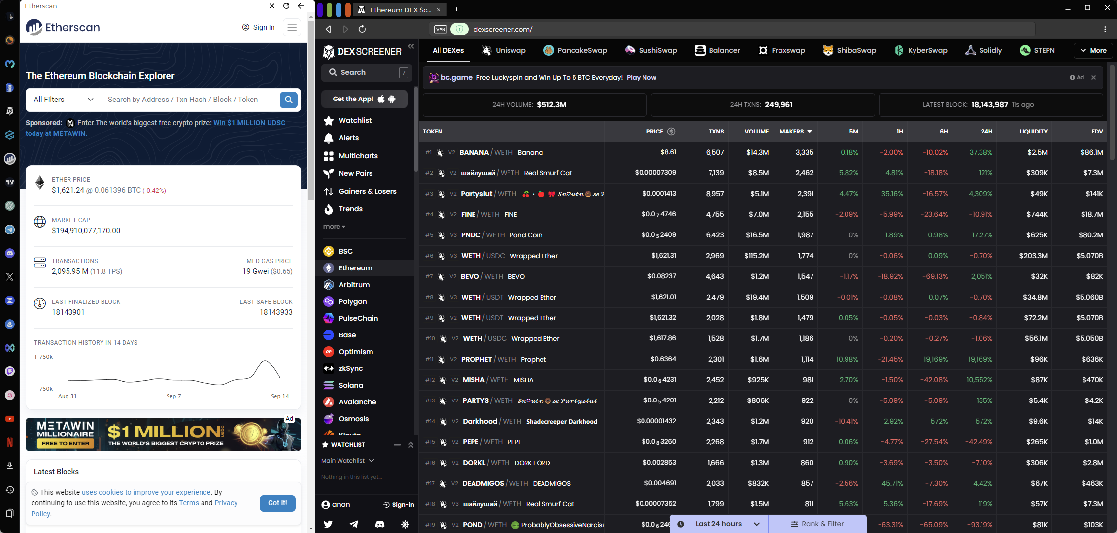Switch to PancakeSwap tab
Image resolution: width=1117 pixels, height=533 pixels.
pos(575,50)
